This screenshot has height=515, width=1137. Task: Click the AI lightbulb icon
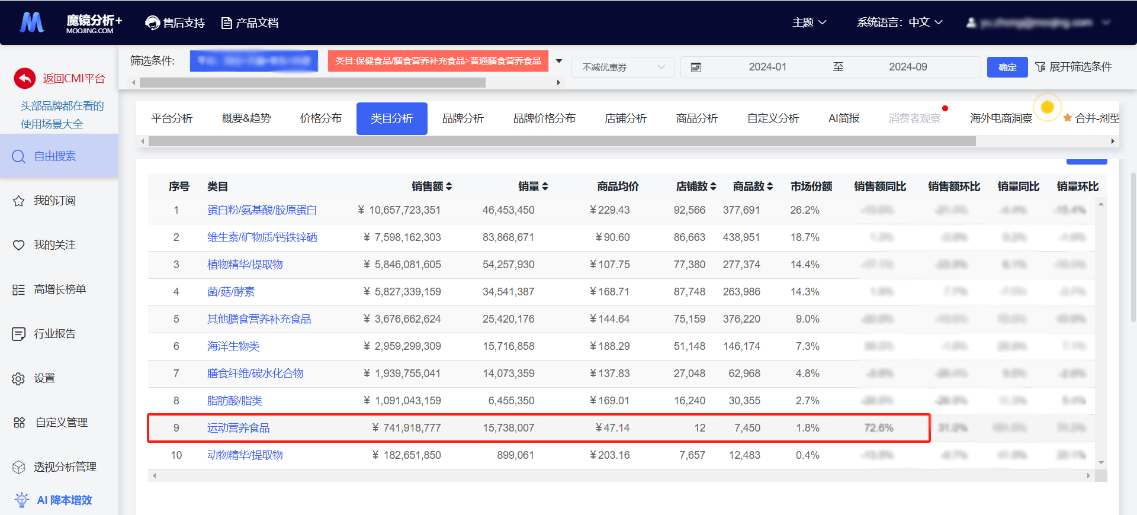pos(22,500)
